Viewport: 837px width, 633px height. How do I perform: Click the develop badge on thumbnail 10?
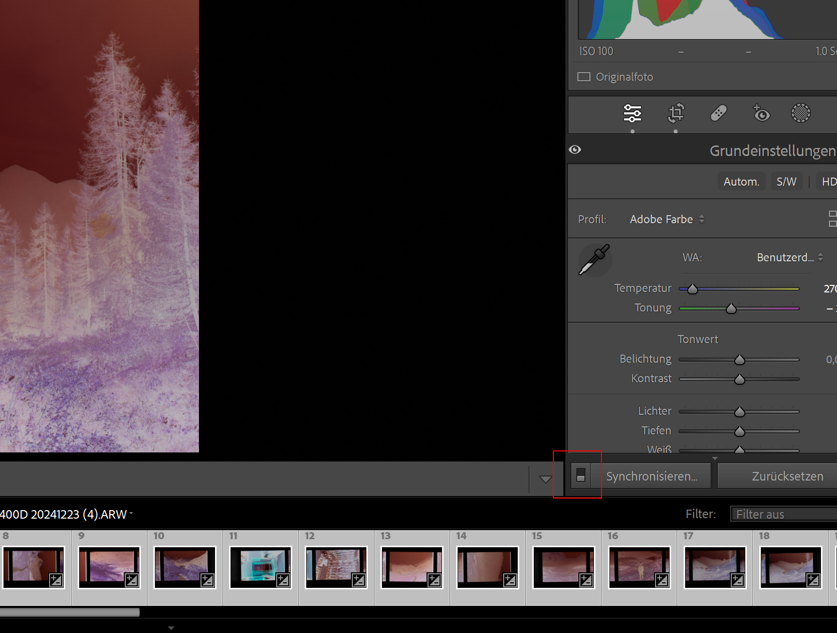click(x=207, y=580)
